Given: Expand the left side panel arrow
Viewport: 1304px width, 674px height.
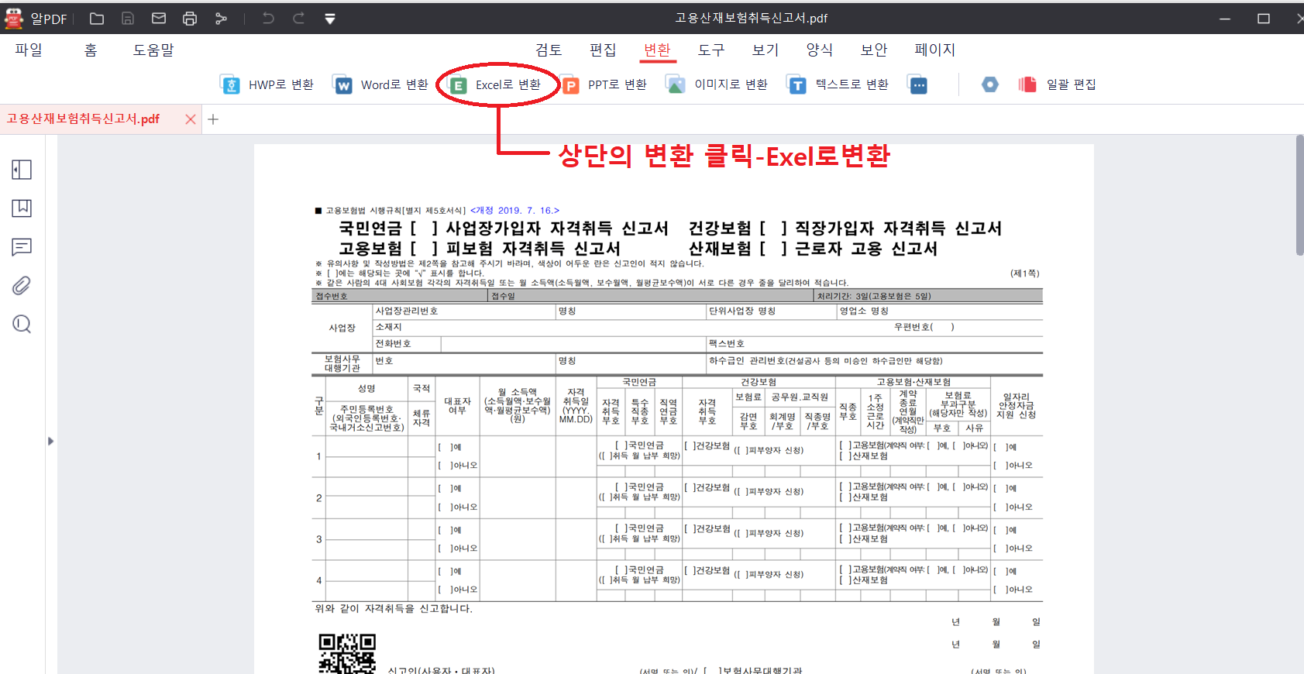Looking at the screenshot, I should [x=50, y=442].
